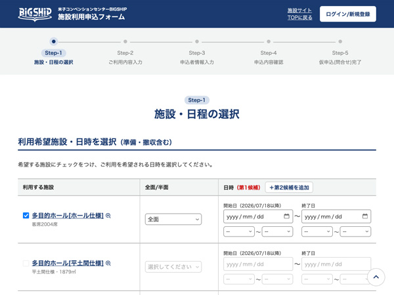Open first start-time dropdown in ホール仕様 row

coord(239,231)
